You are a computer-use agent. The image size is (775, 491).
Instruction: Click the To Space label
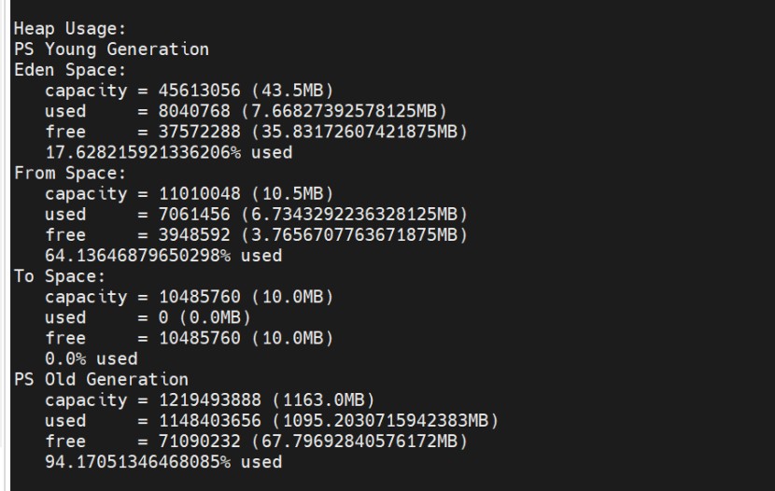pyautogui.click(x=60, y=276)
